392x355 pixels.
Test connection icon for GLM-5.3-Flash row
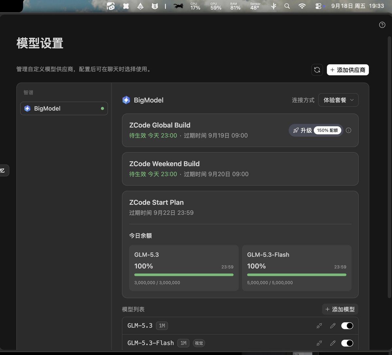point(319,343)
